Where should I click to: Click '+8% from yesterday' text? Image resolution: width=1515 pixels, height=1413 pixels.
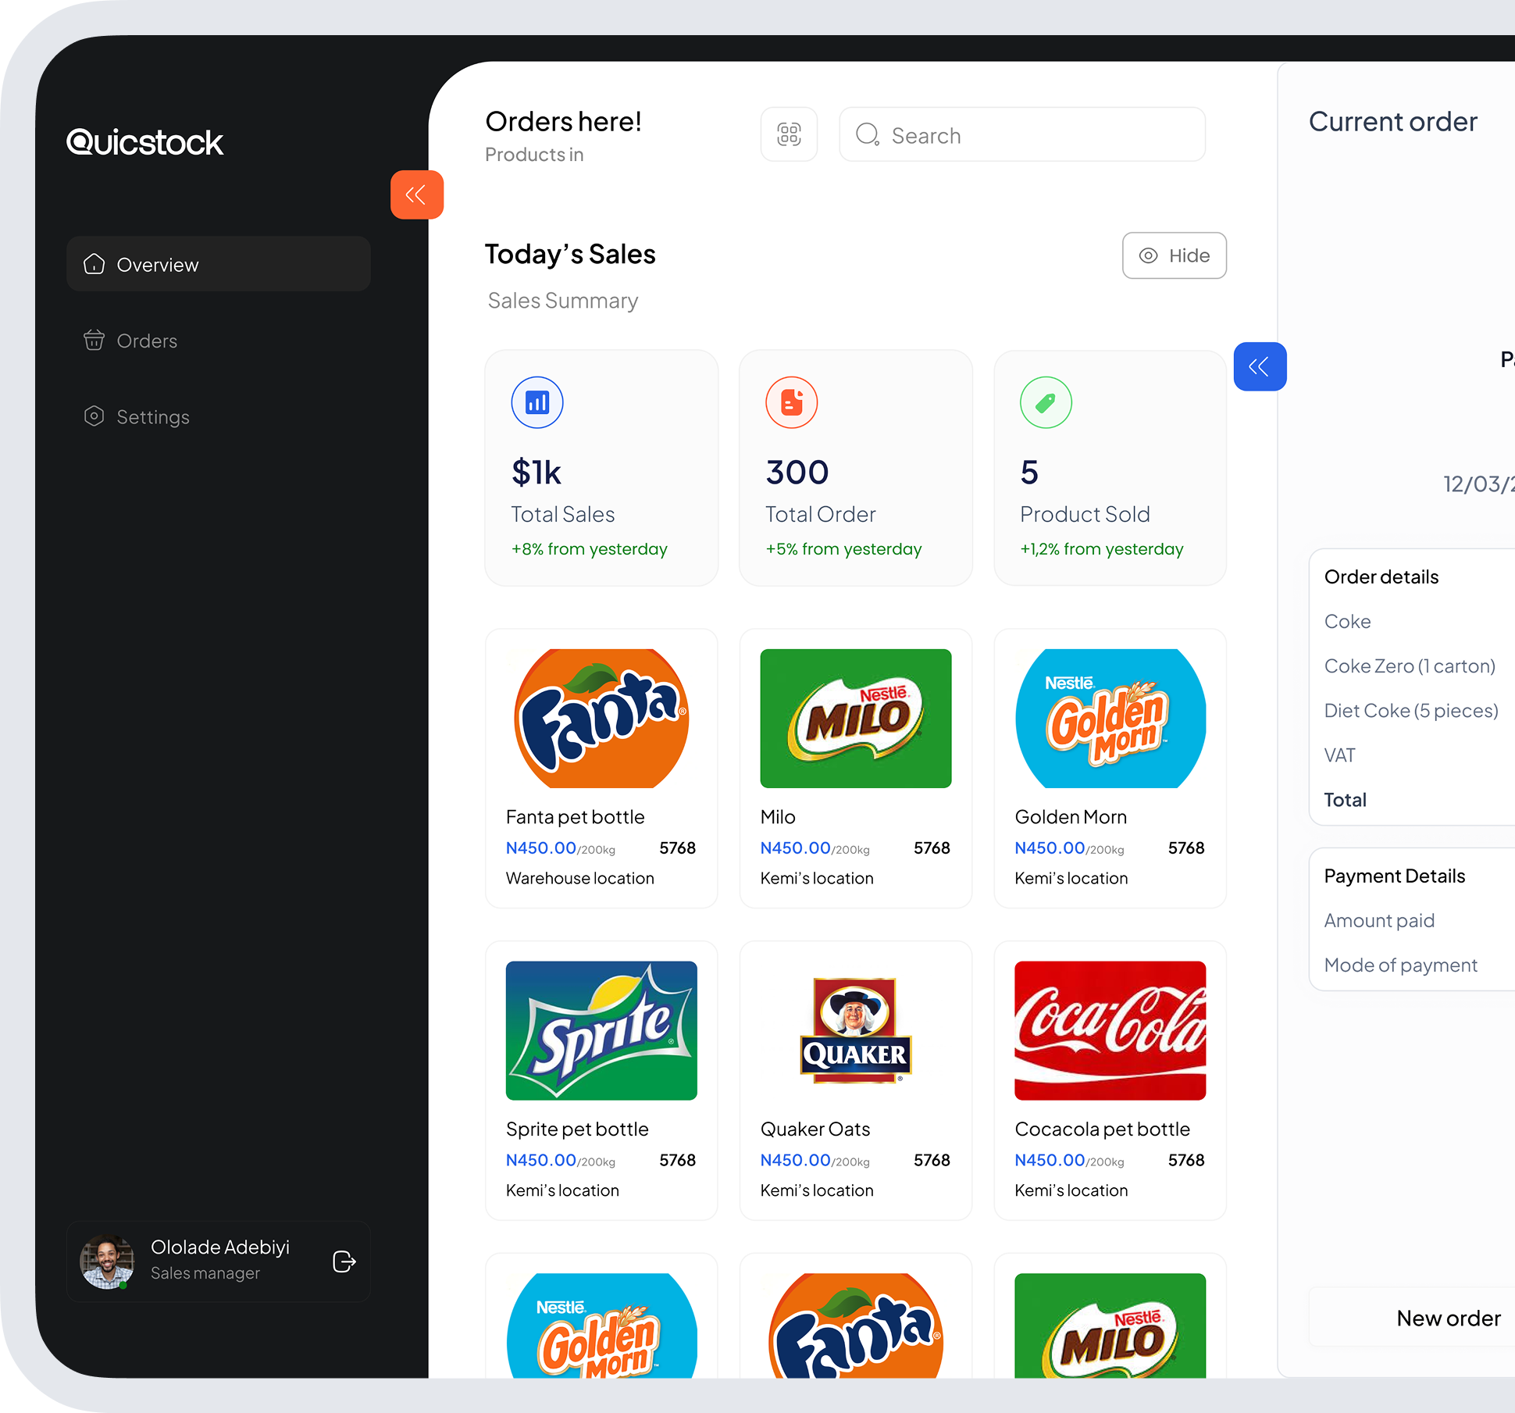point(590,549)
